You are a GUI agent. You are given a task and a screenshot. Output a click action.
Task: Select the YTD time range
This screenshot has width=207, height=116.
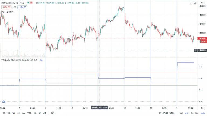(x=29, y=113)
